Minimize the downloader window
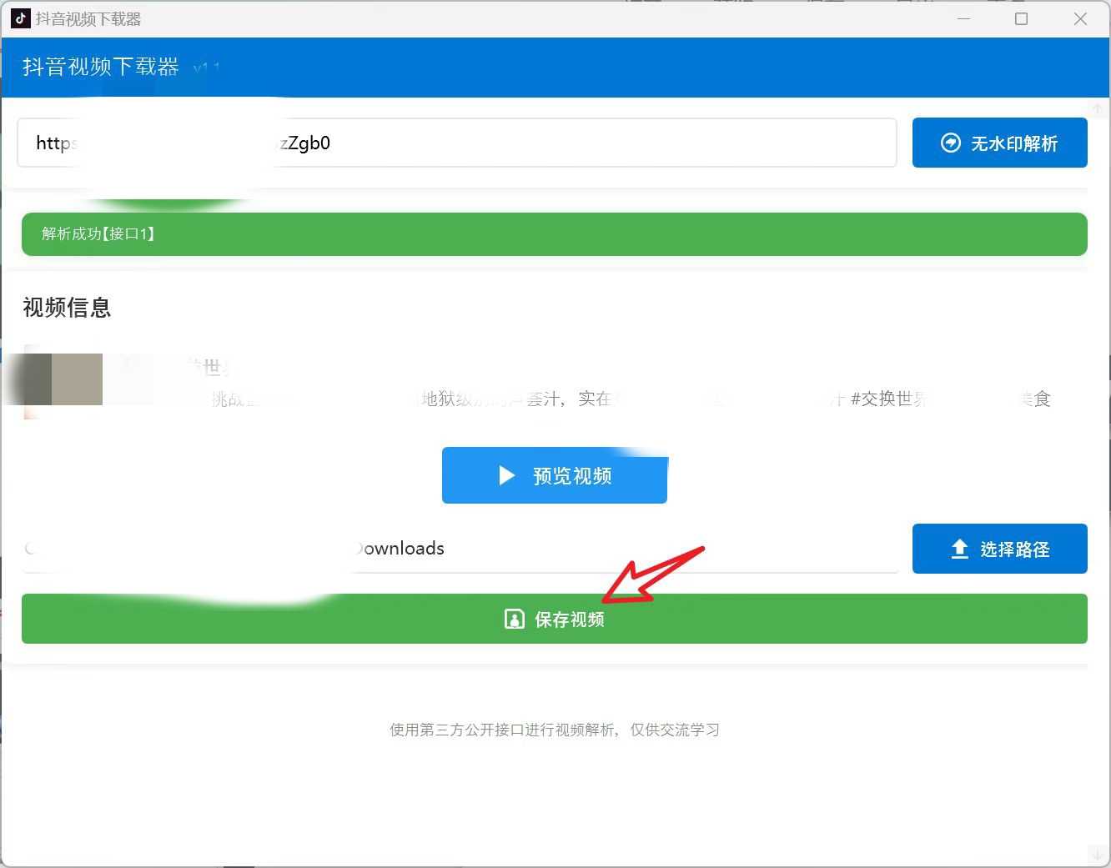This screenshot has width=1111, height=868. 963,18
